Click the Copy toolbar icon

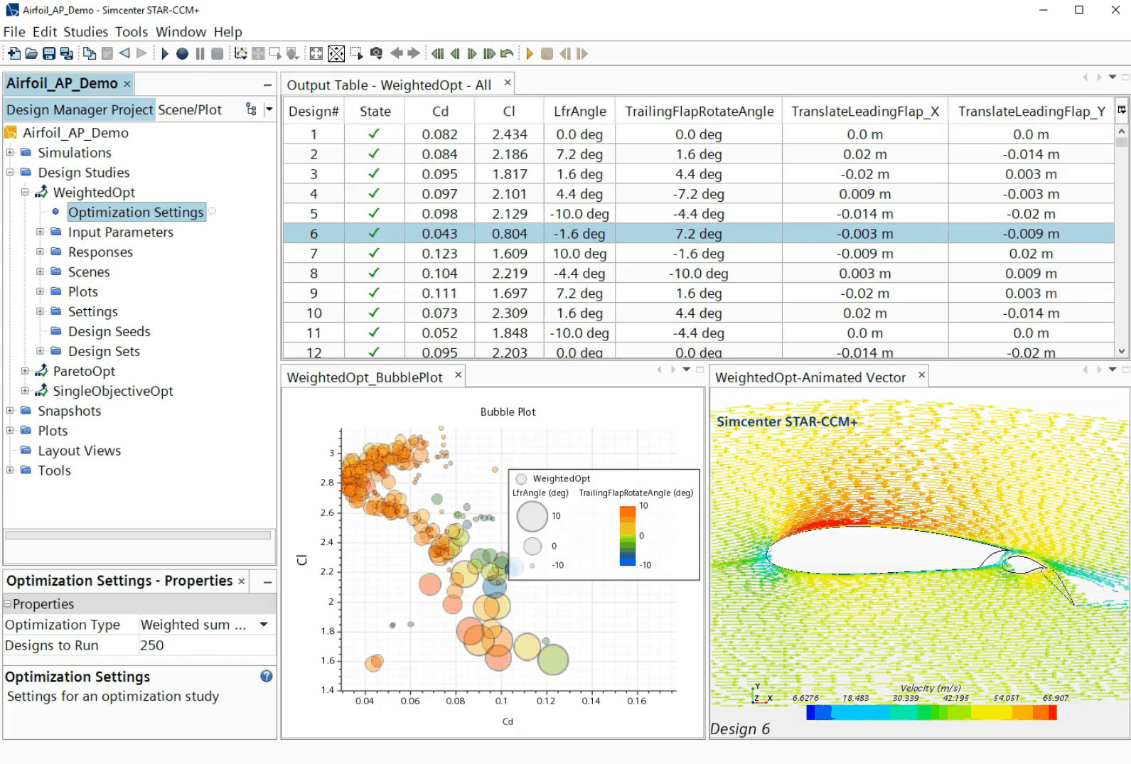pyautogui.click(x=90, y=53)
